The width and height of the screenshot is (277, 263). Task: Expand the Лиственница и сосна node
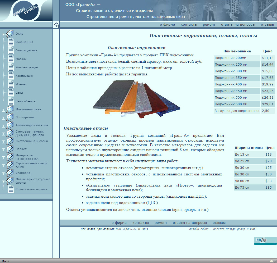[x=3, y=142]
